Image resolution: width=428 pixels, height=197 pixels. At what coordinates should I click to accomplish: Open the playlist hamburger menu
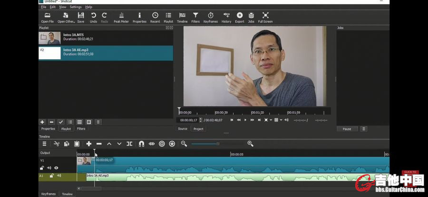pos(98,122)
